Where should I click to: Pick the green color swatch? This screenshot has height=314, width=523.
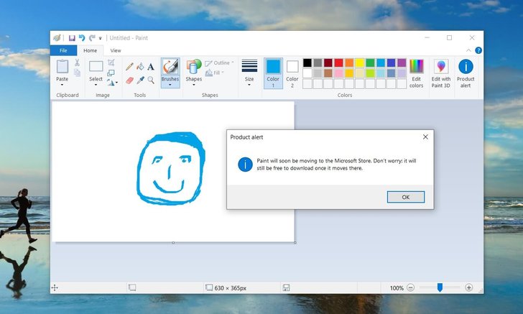[x=370, y=63]
